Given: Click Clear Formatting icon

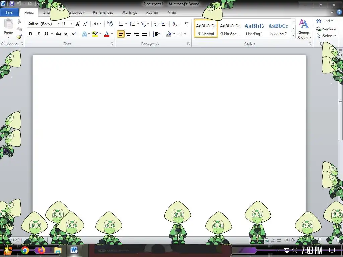Looking at the screenshot, I should click(110, 24).
